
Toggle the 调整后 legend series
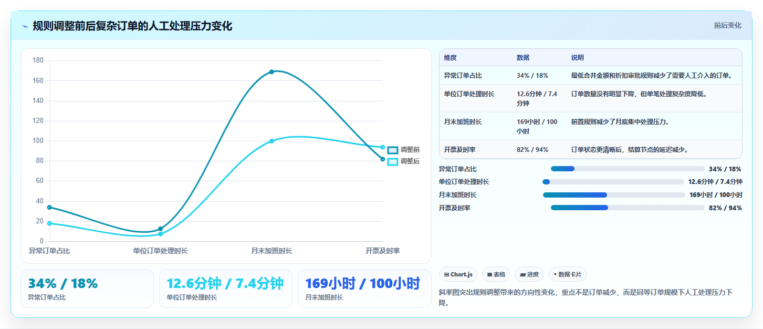(x=403, y=161)
